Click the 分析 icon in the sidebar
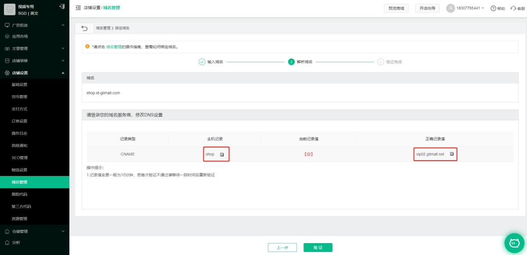This screenshot has width=527, height=255. pos(7,242)
